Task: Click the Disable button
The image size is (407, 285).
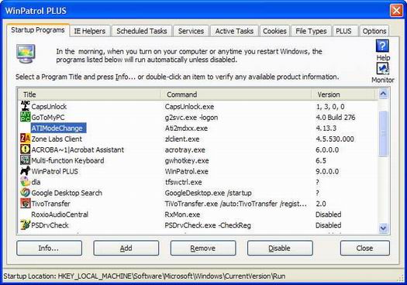Action: coord(280,248)
